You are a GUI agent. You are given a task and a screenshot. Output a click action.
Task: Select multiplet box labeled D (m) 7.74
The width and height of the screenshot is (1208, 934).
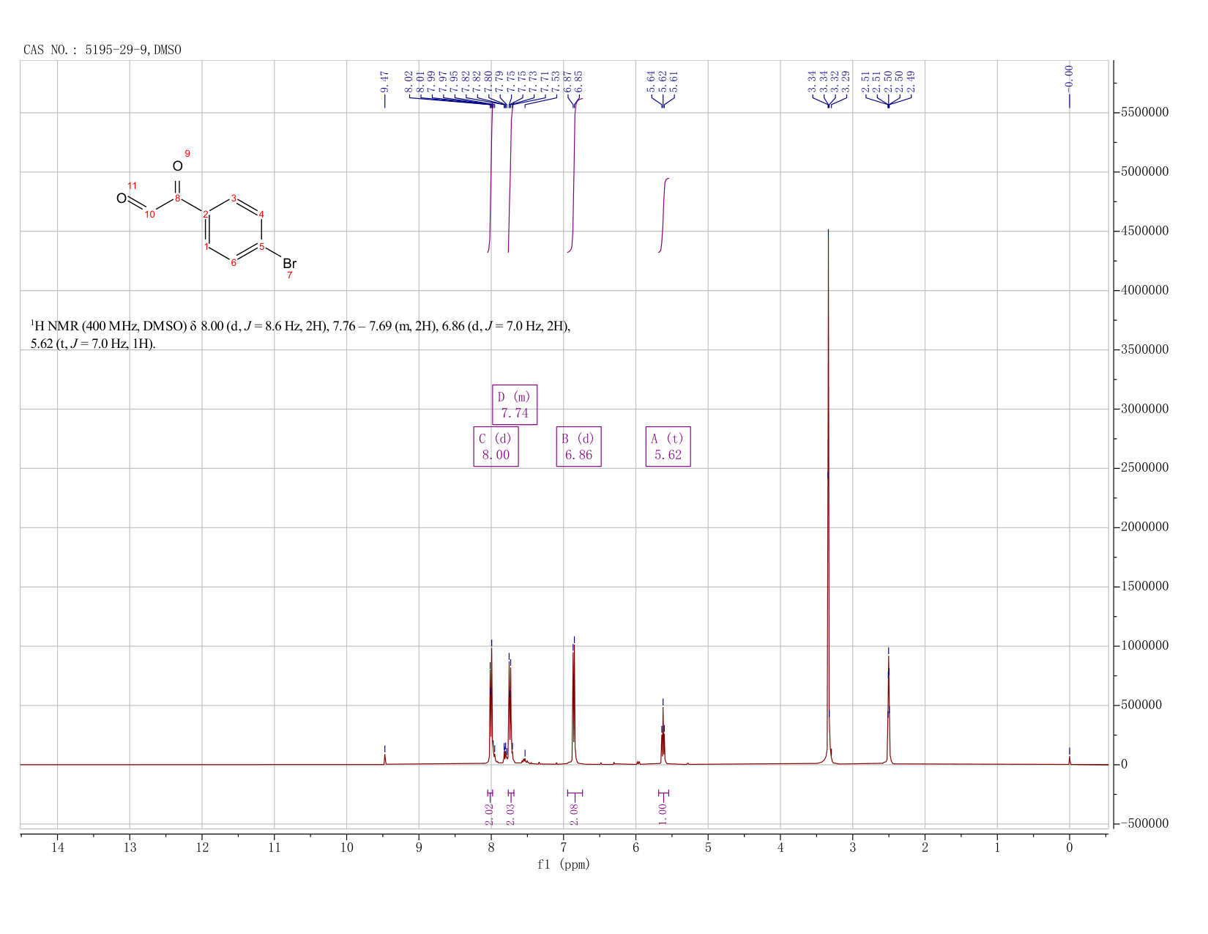(515, 404)
